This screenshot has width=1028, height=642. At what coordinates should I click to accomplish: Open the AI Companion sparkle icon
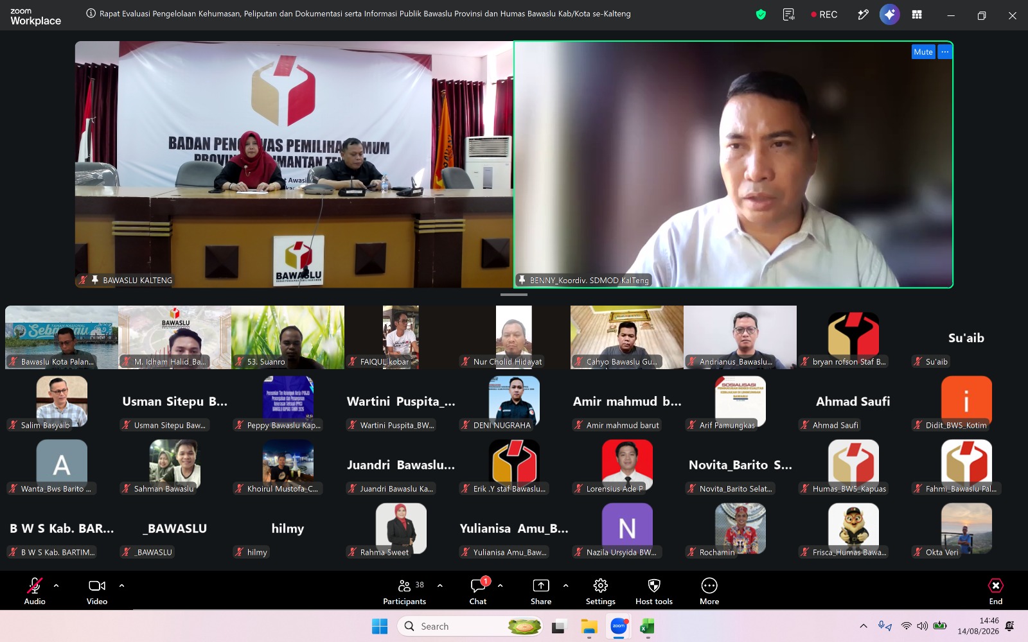[x=890, y=14]
